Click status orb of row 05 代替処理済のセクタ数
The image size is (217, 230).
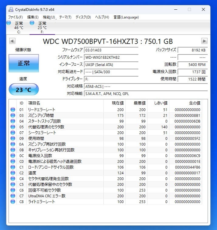click(x=13, y=127)
